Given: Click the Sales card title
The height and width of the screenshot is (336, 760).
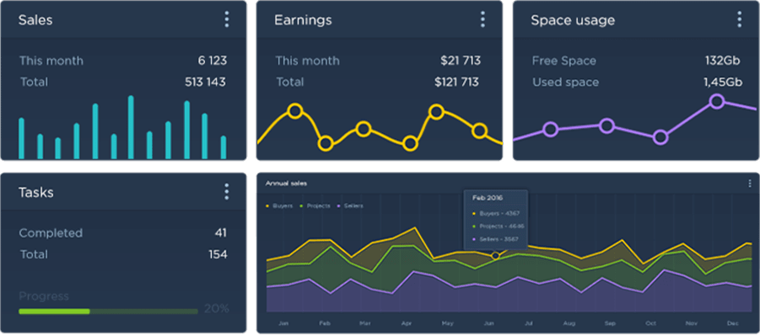Looking at the screenshot, I should click(35, 20).
